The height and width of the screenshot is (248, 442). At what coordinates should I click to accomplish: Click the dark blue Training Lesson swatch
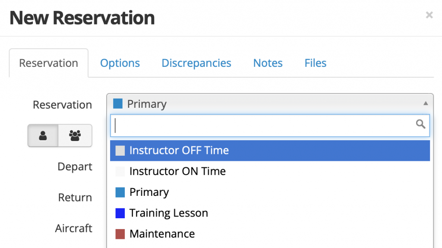pyautogui.click(x=120, y=213)
